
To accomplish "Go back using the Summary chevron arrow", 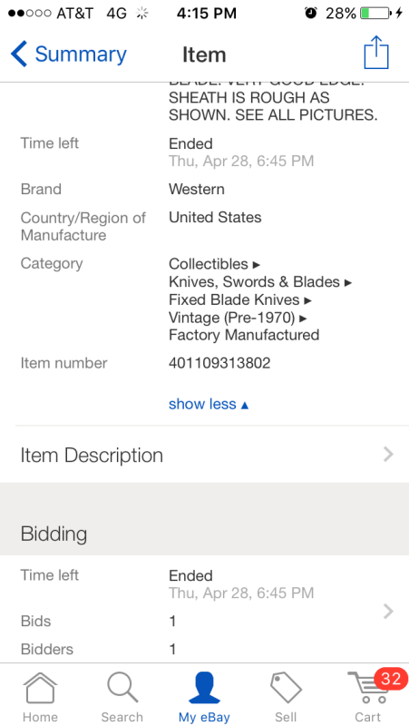I will pos(19,54).
